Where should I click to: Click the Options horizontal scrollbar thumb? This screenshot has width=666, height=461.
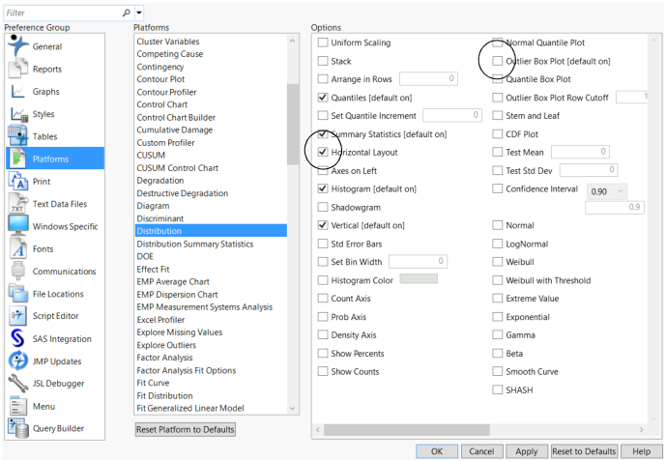tap(407, 429)
